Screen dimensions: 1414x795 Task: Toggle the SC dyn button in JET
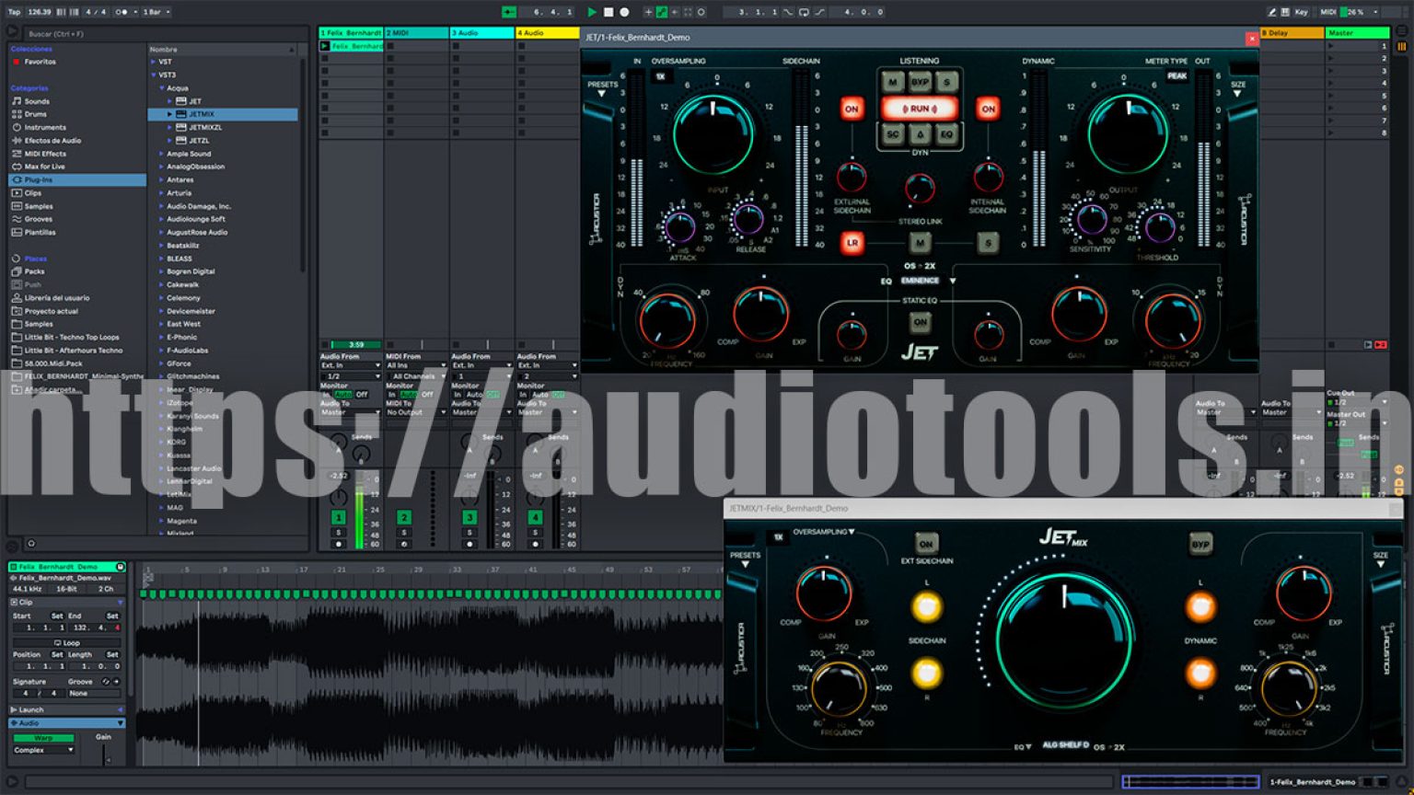click(x=892, y=134)
